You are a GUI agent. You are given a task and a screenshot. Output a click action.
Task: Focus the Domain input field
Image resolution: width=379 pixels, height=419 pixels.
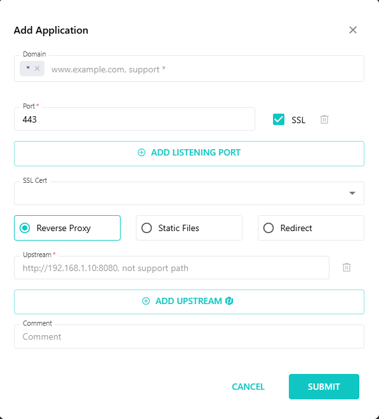206,69
